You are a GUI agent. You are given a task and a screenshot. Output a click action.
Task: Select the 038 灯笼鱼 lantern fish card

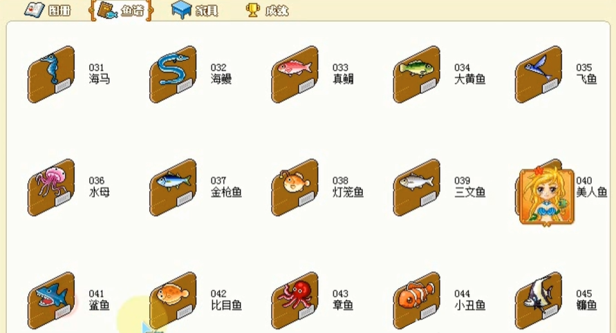(295, 187)
